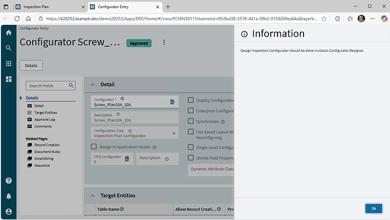The height and width of the screenshot is (220, 390).
Task: Open the search icon in left sidebar
Action: 8,48
